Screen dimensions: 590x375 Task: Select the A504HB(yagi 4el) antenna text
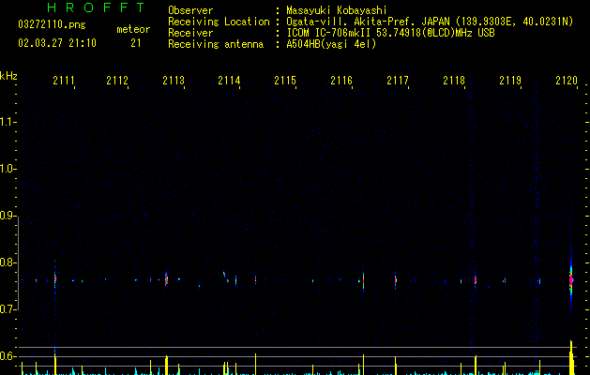click(x=331, y=44)
